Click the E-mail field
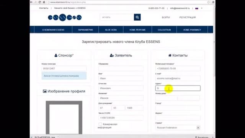 pyautogui.click(x=178, y=78)
